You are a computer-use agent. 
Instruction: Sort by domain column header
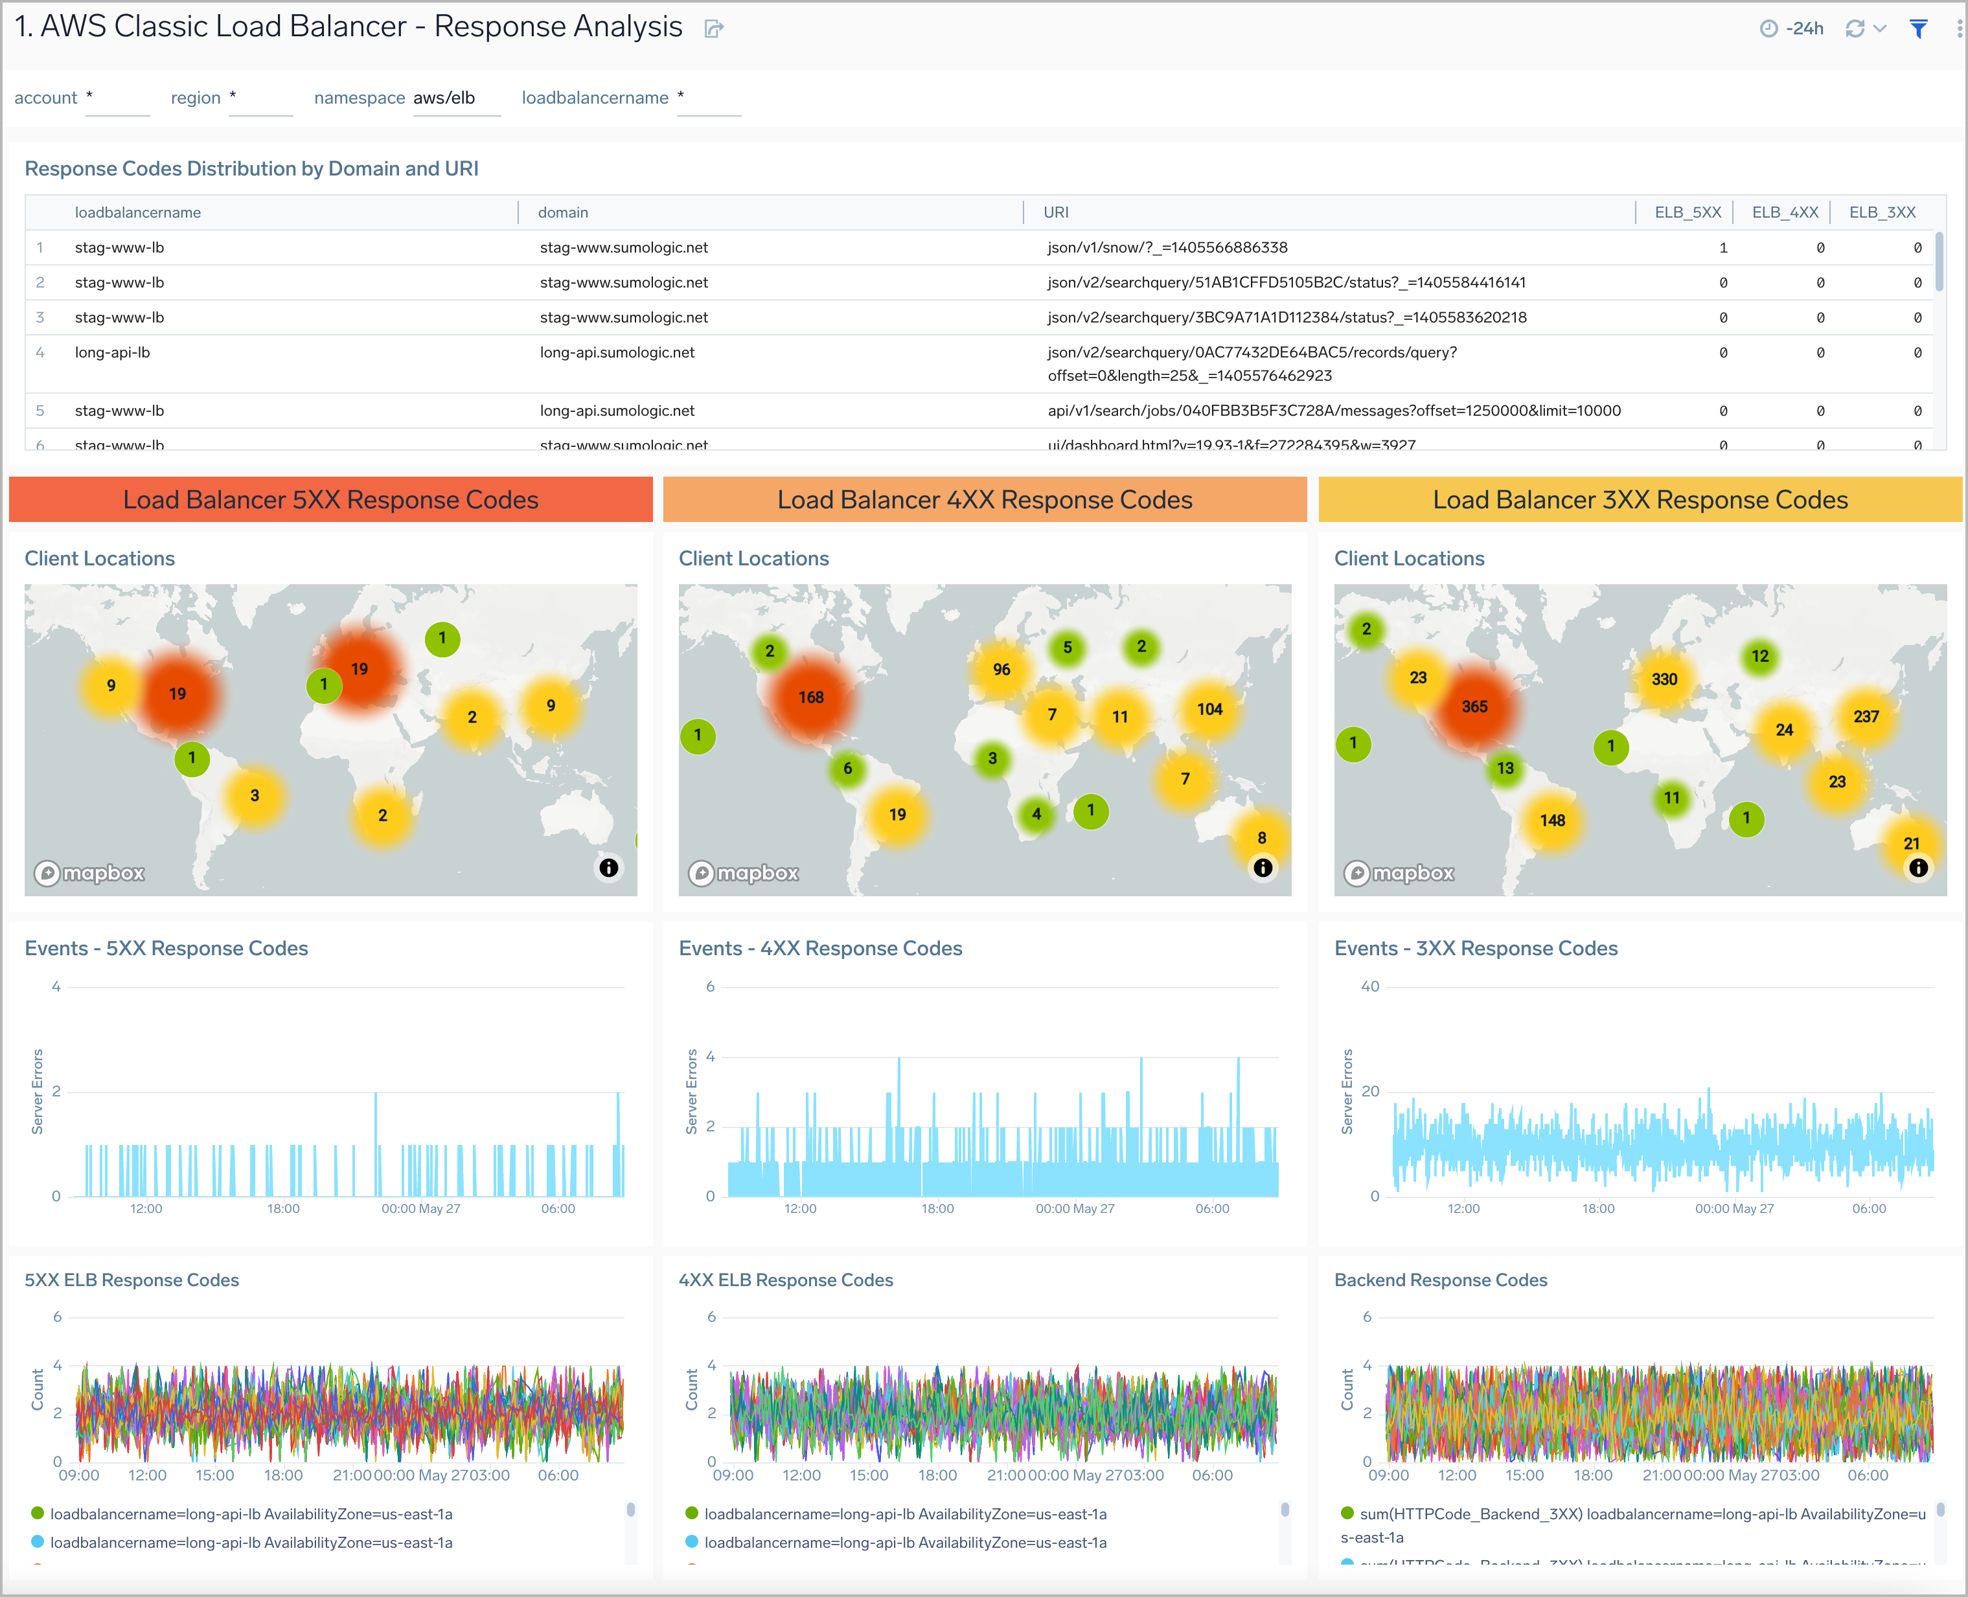[563, 212]
